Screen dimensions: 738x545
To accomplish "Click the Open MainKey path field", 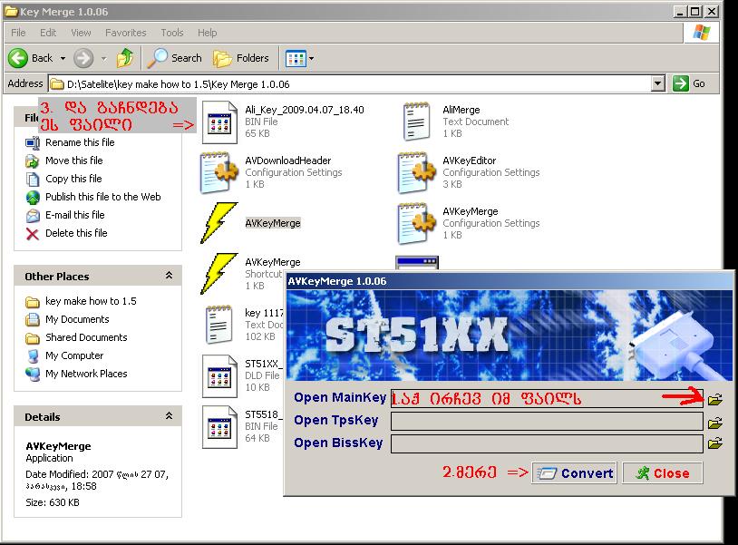I will click(547, 399).
